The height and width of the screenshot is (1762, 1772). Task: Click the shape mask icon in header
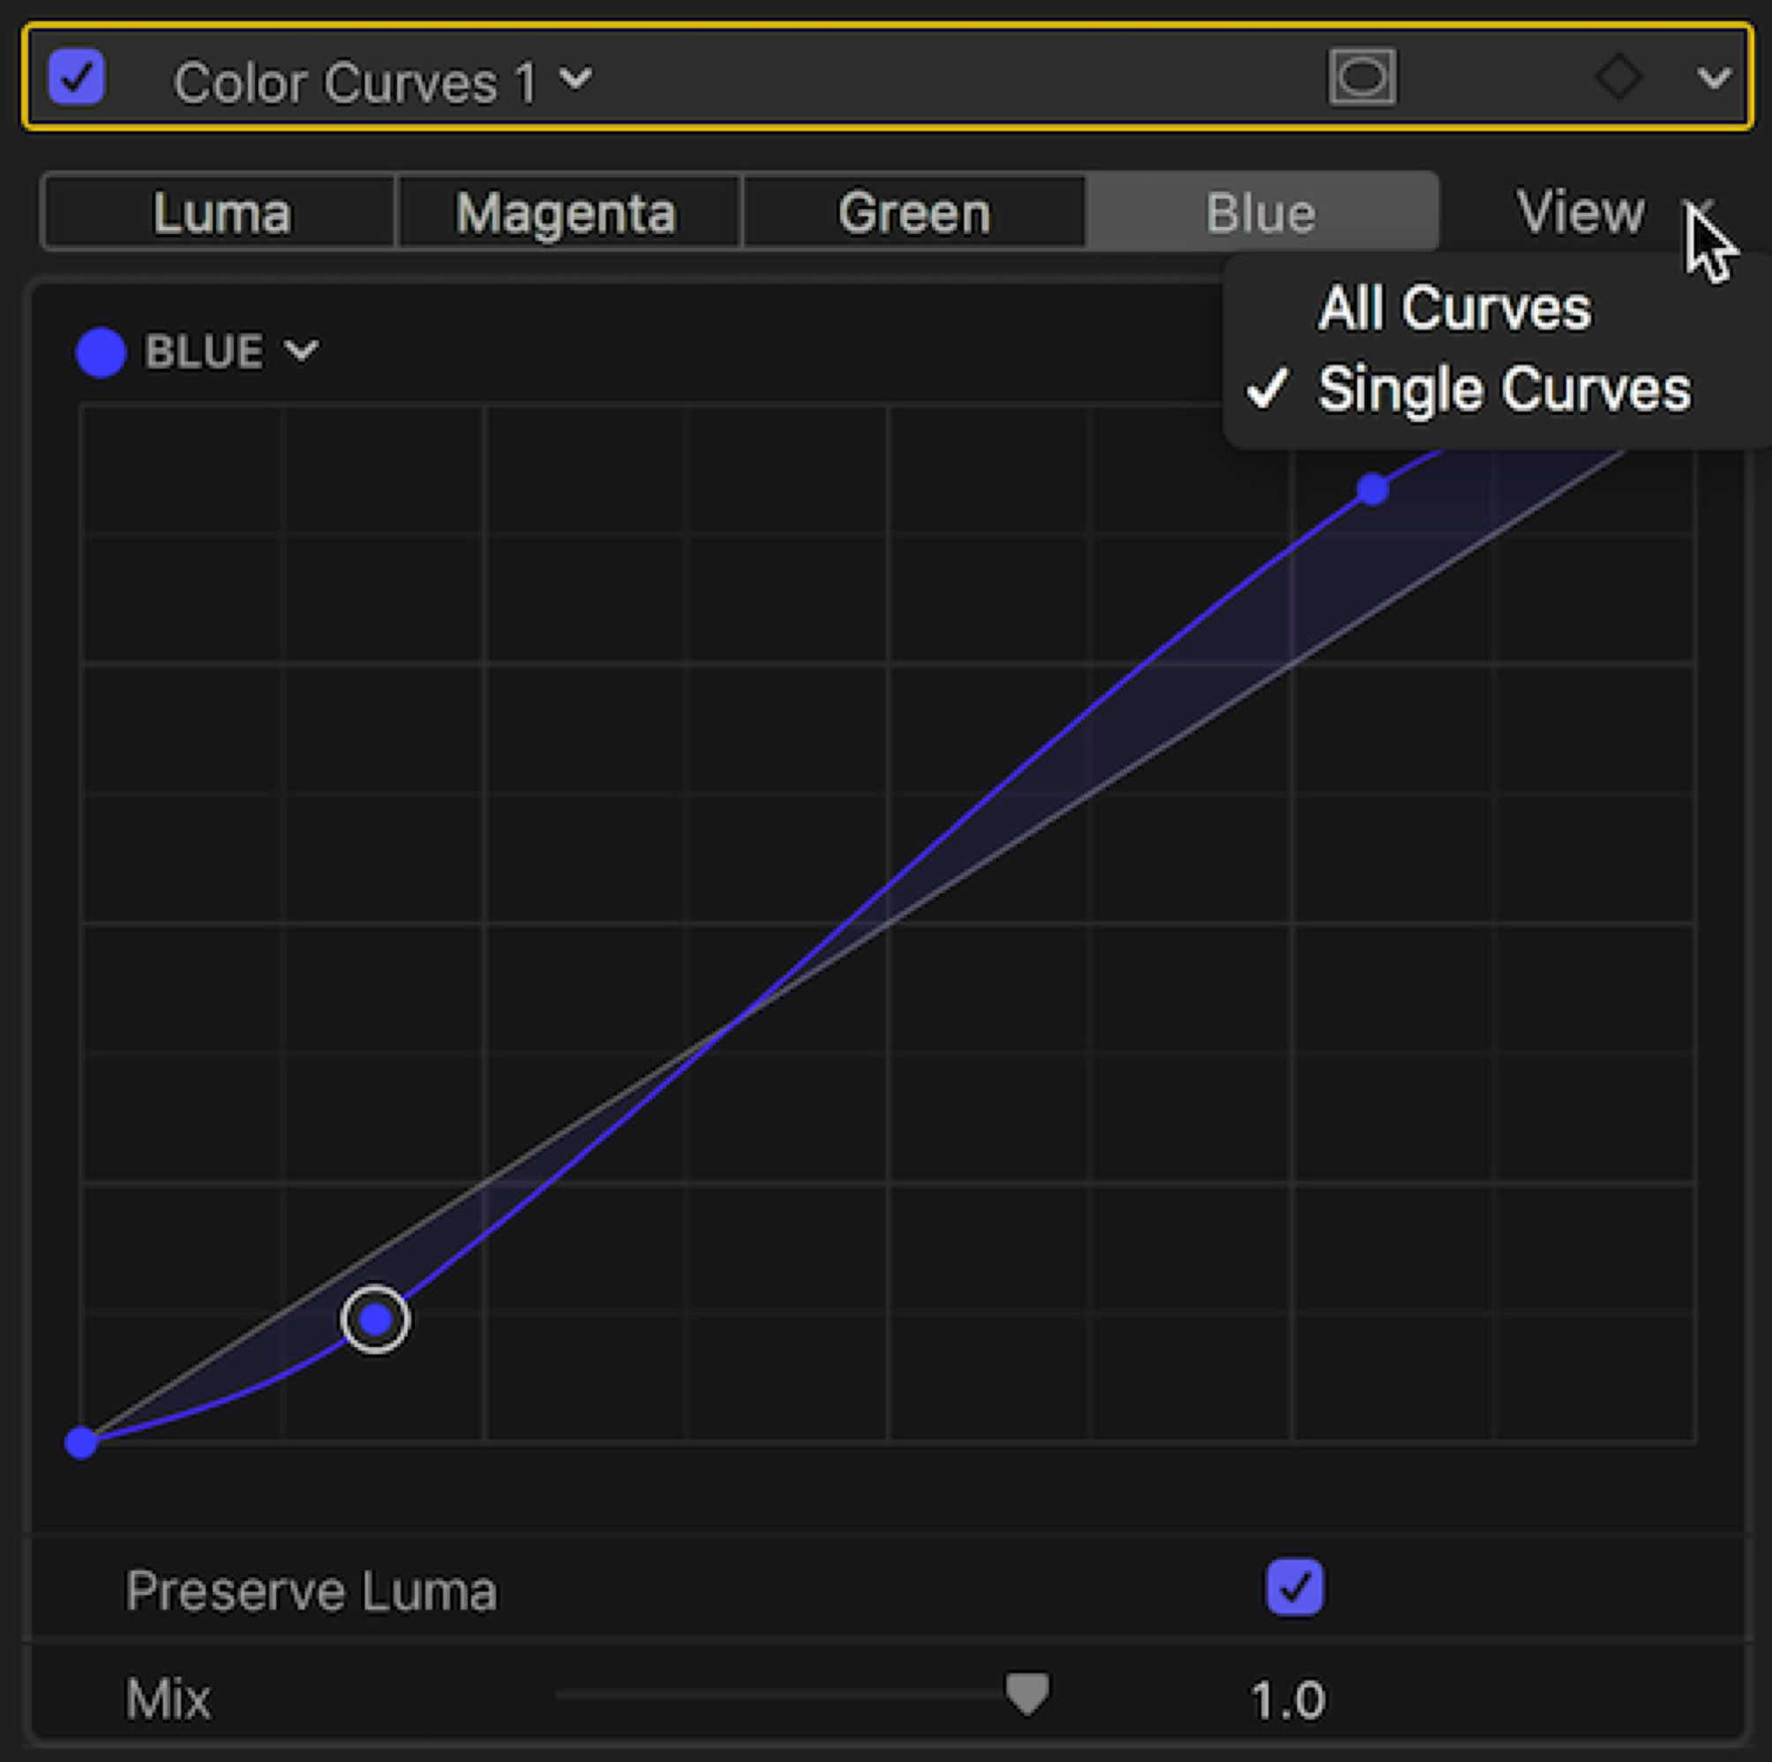1362,77
